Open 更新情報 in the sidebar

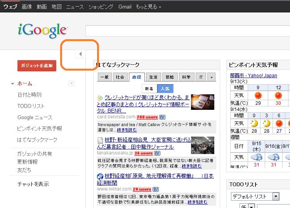click(x=28, y=162)
